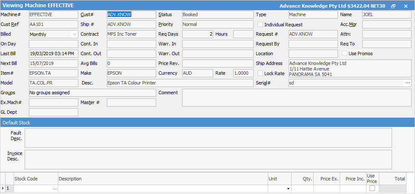This screenshot has height=194, width=415.
Task: Click the Fault Desc. text area
Action: click(208, 138)
